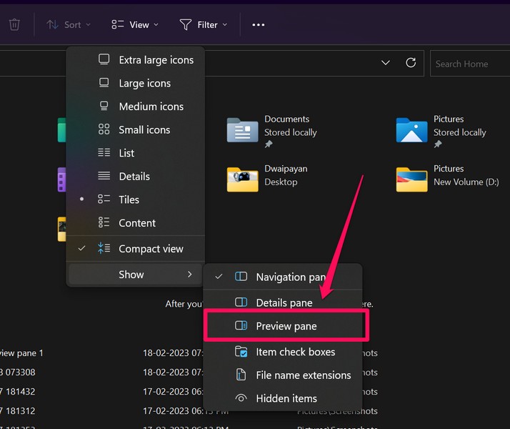510x429 pixels.
Task: Open the Dwaipayan Desktop folder
Action: tap(243, 179)
